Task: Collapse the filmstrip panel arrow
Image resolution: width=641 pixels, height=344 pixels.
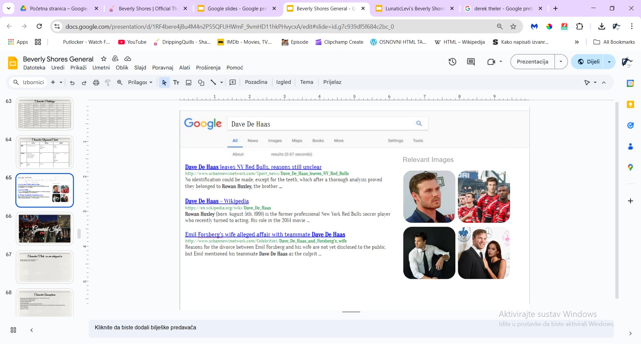Action: click(32, 330)
